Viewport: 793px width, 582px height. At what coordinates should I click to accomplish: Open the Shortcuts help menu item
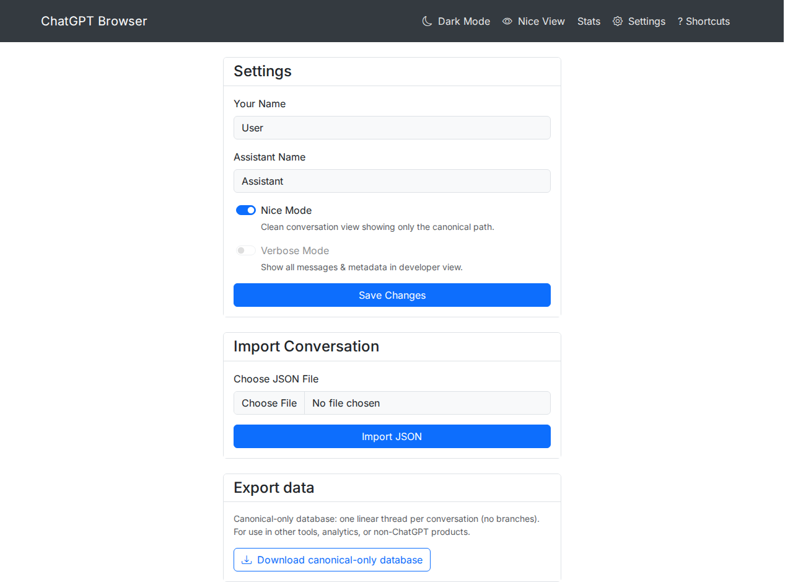(x=704, y=21)
